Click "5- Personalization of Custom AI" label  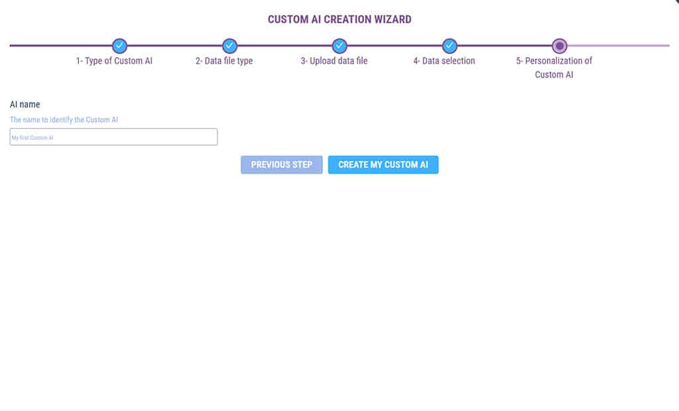[x=554, y=68]
